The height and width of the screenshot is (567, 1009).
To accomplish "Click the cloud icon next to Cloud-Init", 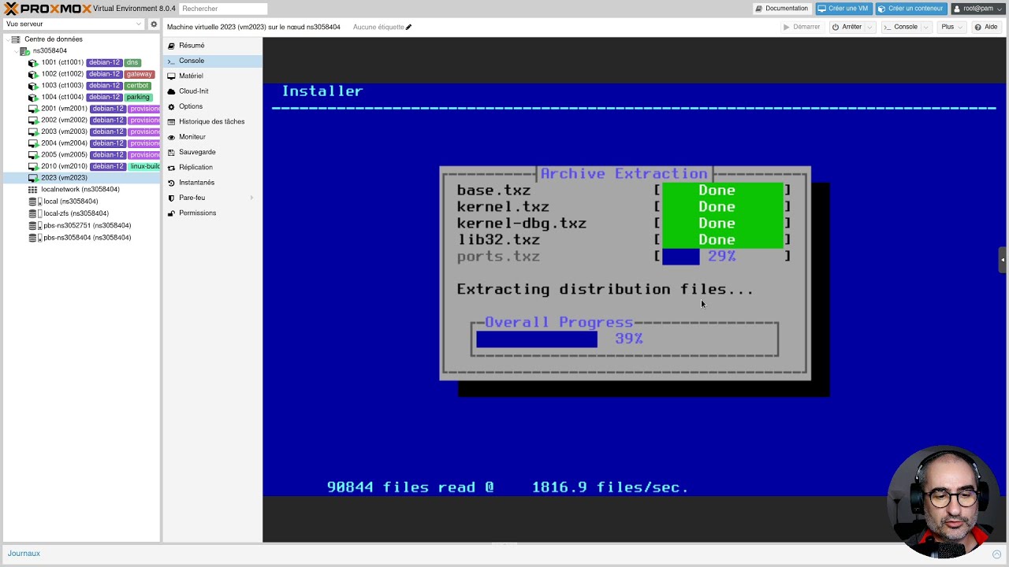I will 171,91.
